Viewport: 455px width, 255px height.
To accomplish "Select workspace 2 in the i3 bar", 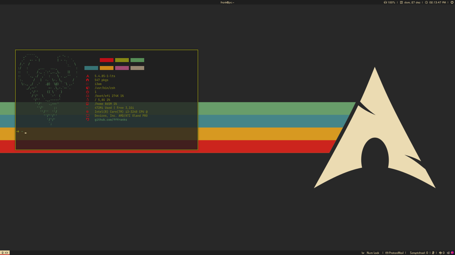I will (x=5, y=253).
